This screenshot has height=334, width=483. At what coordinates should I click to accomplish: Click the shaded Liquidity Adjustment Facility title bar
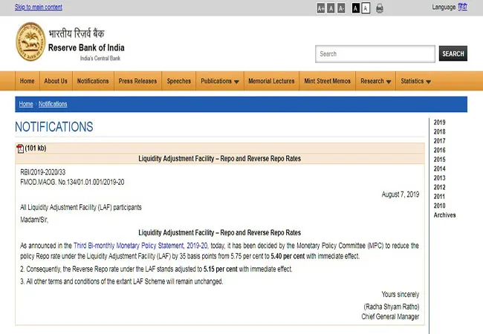(x=220, y=158)
